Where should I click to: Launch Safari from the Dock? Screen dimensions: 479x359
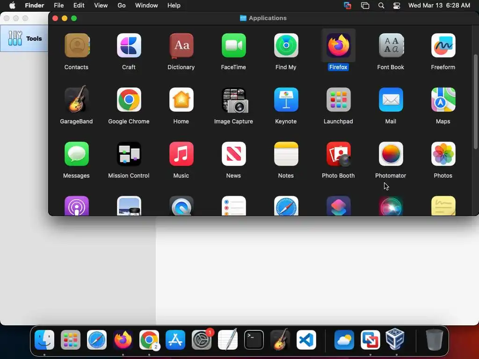[x=97, y=340]
